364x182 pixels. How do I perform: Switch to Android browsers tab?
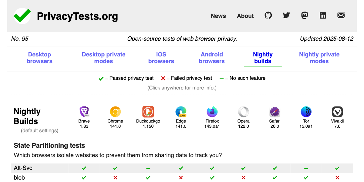212,58
